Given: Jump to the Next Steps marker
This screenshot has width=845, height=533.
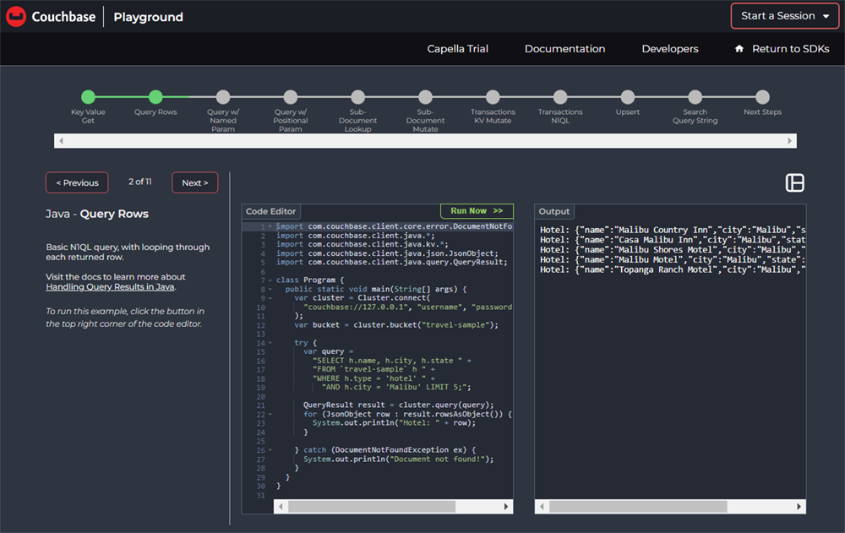Looking at the screenshot, I should coord(762,97).
